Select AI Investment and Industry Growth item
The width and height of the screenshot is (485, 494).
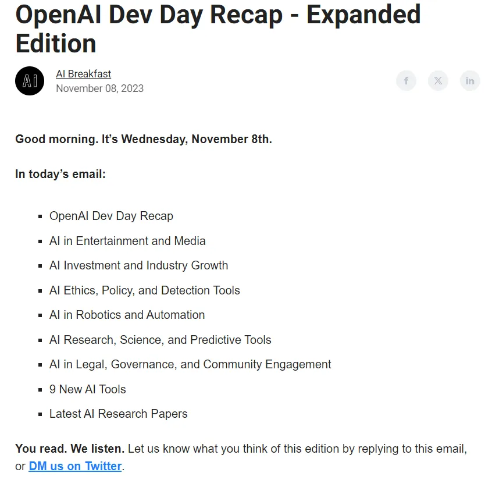[138, 265]
